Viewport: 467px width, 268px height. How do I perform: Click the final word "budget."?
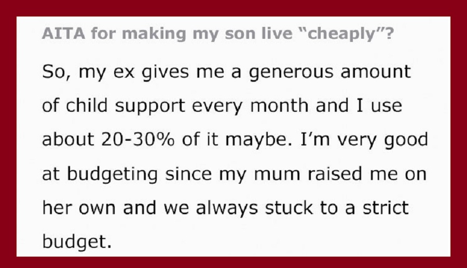77,242
